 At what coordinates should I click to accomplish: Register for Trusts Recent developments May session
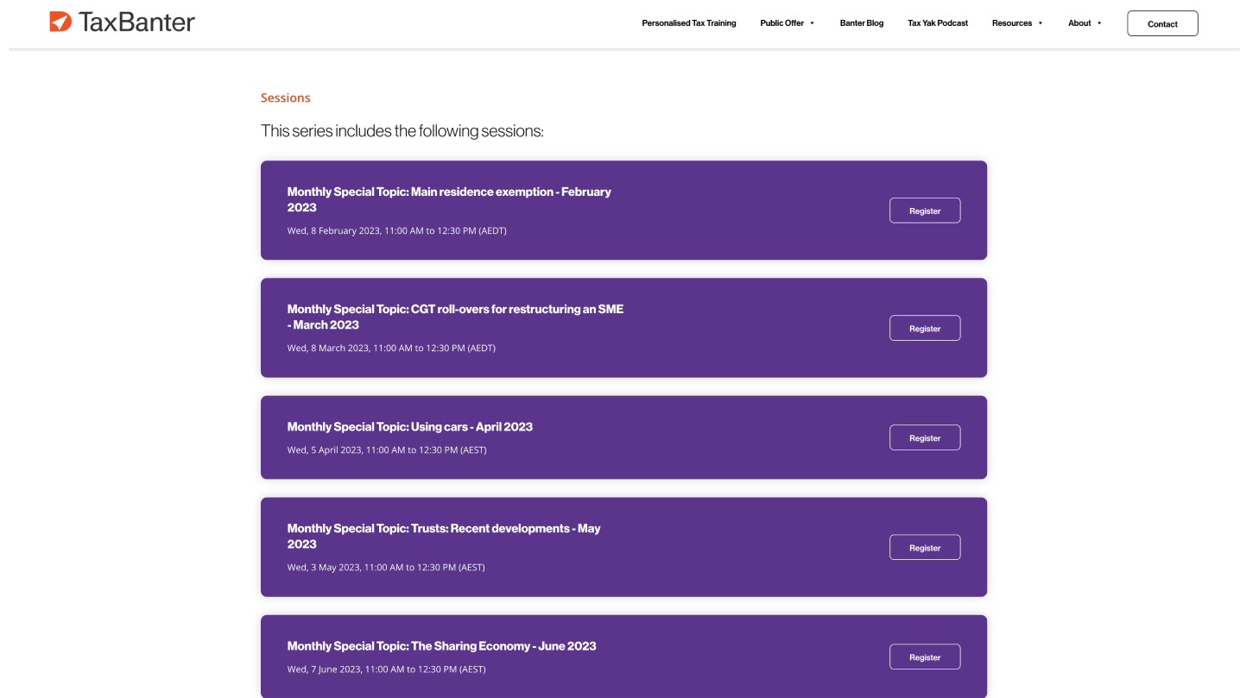pos(924,548)
